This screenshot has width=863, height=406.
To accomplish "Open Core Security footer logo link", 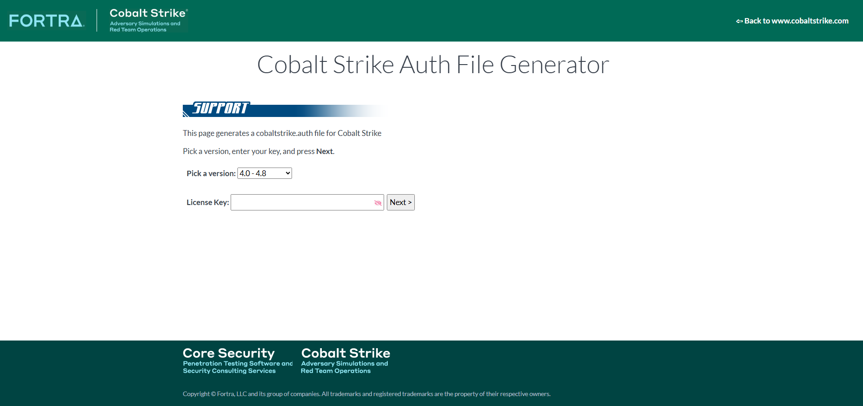I will pos(237,360).
